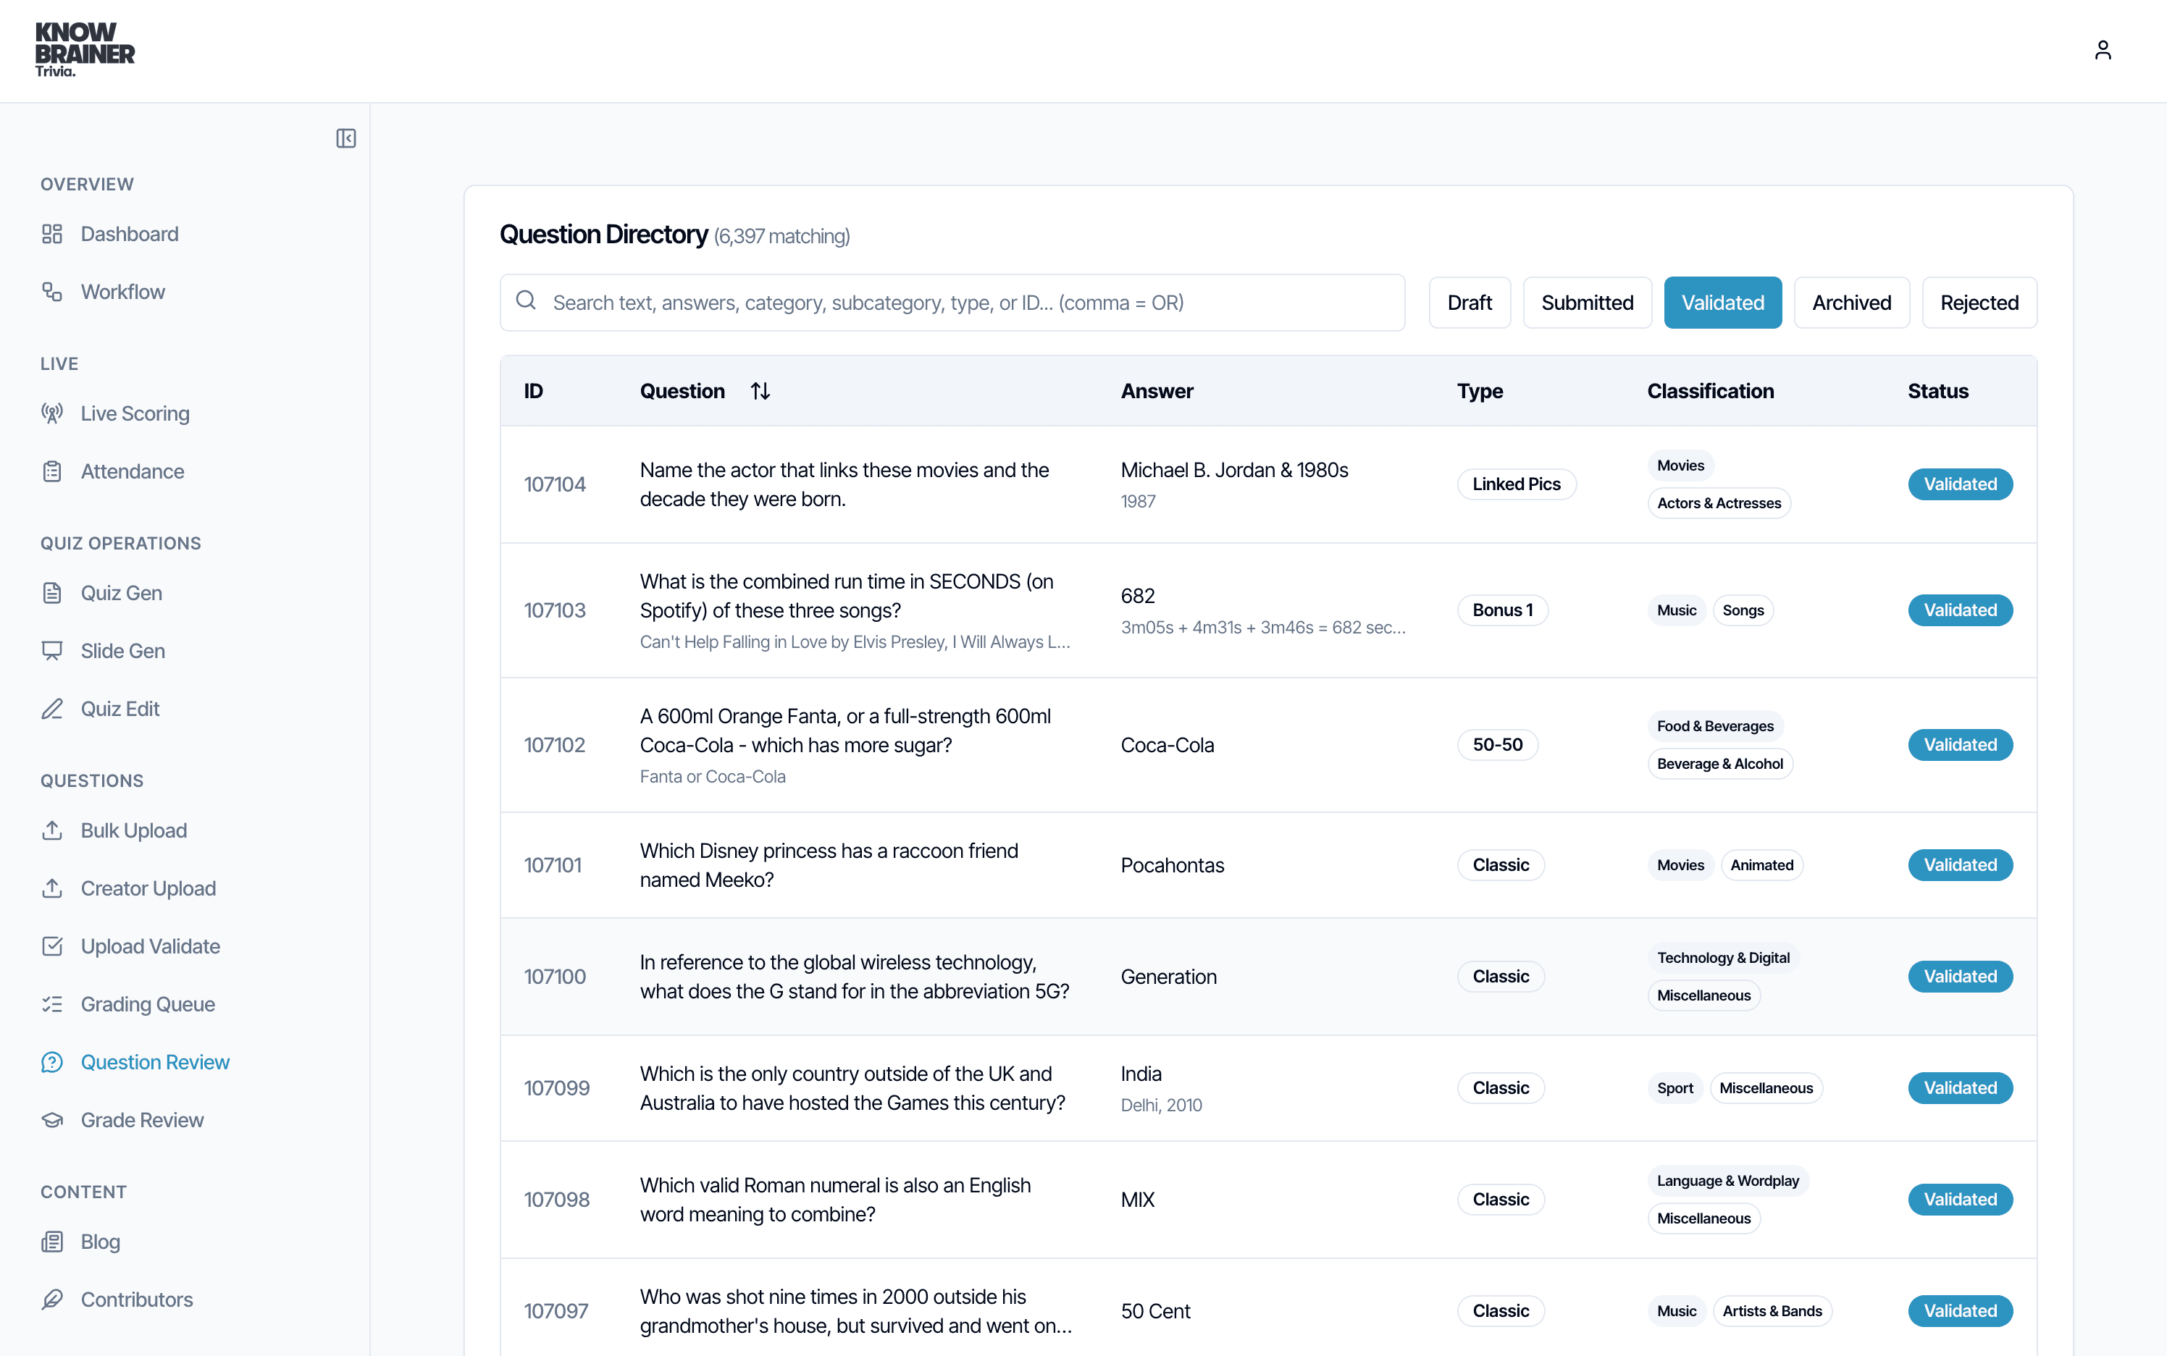Image resolution: width=2167 pixels, height=1356 pixels.
Task: Click the Technology & Digital tag
Action: 1723,958
